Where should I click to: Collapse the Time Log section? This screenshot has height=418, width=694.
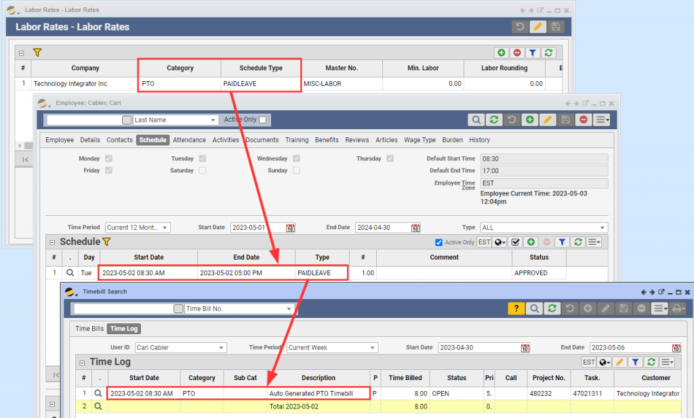81,362
